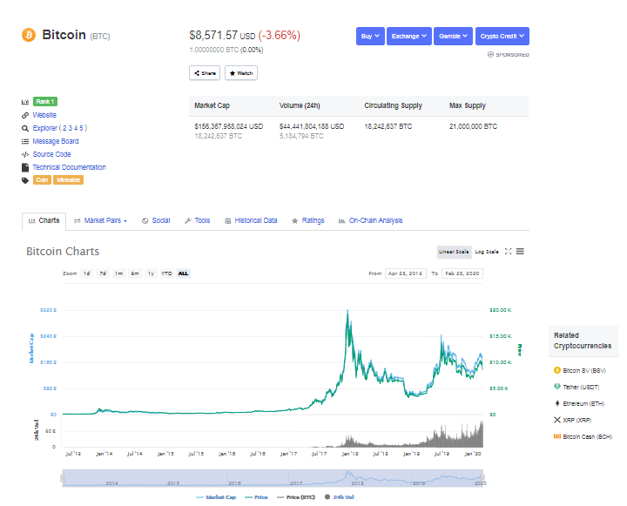Click the Bitcoin Cash (BCH) related link
The image size is (627, 506).
tap(588, 437)
